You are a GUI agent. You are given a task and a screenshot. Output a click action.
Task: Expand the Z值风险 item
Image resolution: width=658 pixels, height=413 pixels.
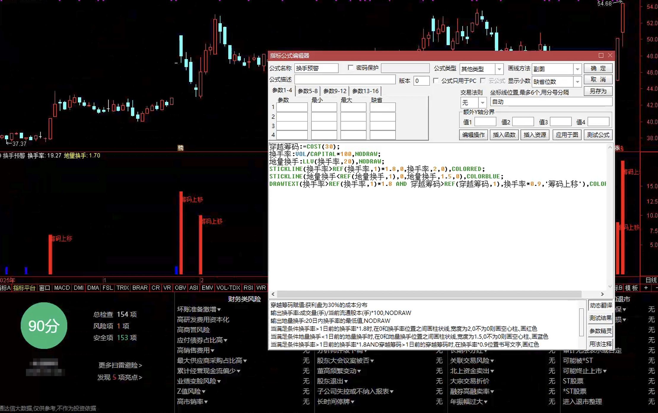[x=191, y=391]
